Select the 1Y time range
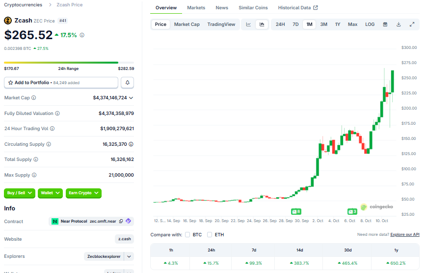This screenshot has height=273, width=426. [338, 24]
